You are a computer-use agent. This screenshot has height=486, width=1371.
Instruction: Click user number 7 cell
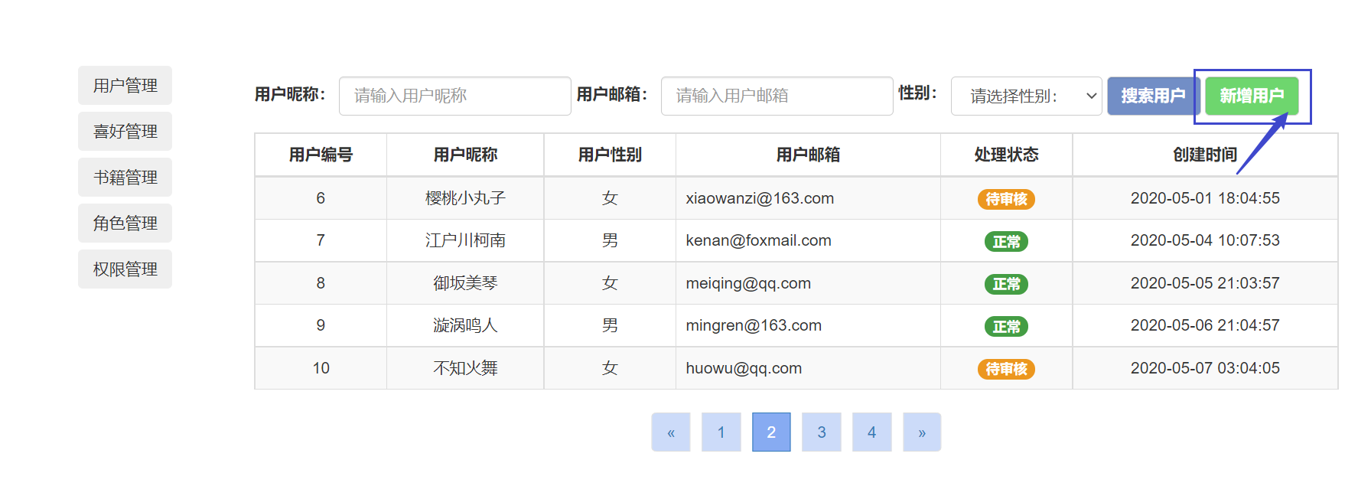(x=321, y=240)
